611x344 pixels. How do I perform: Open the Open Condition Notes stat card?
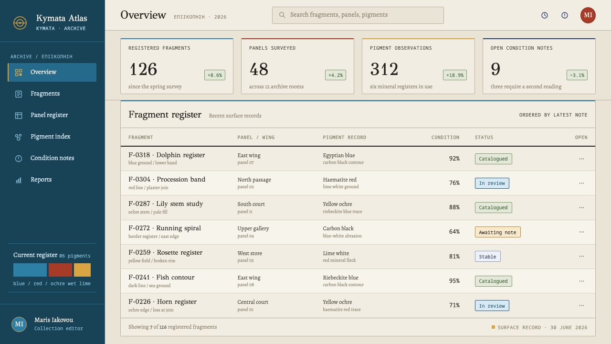(539, 66)
